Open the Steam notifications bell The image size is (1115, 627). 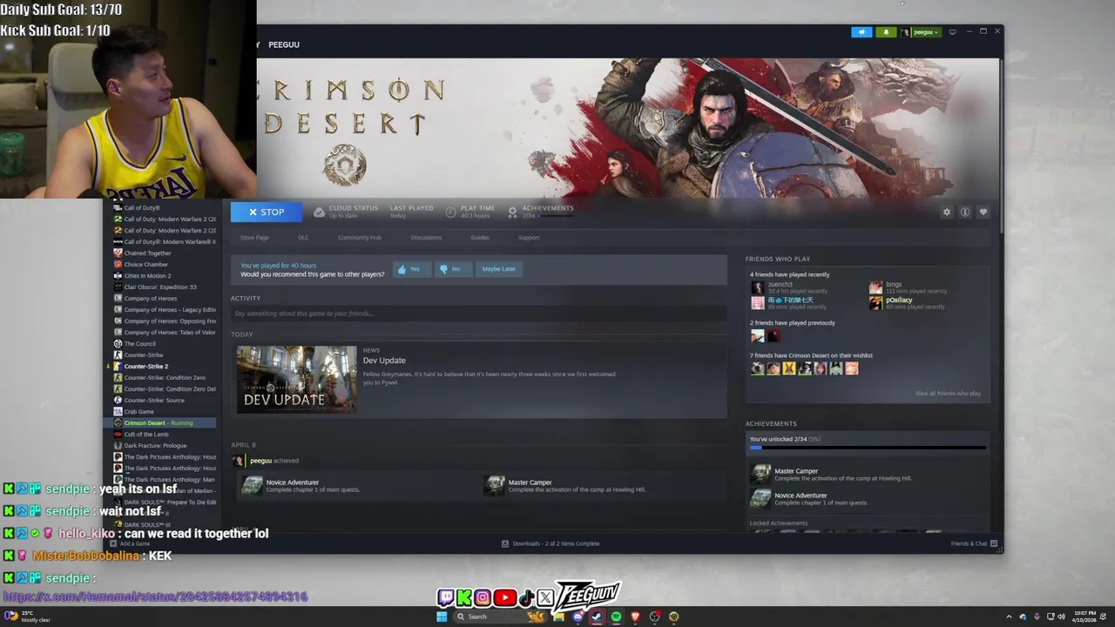[x=886, y=32]
